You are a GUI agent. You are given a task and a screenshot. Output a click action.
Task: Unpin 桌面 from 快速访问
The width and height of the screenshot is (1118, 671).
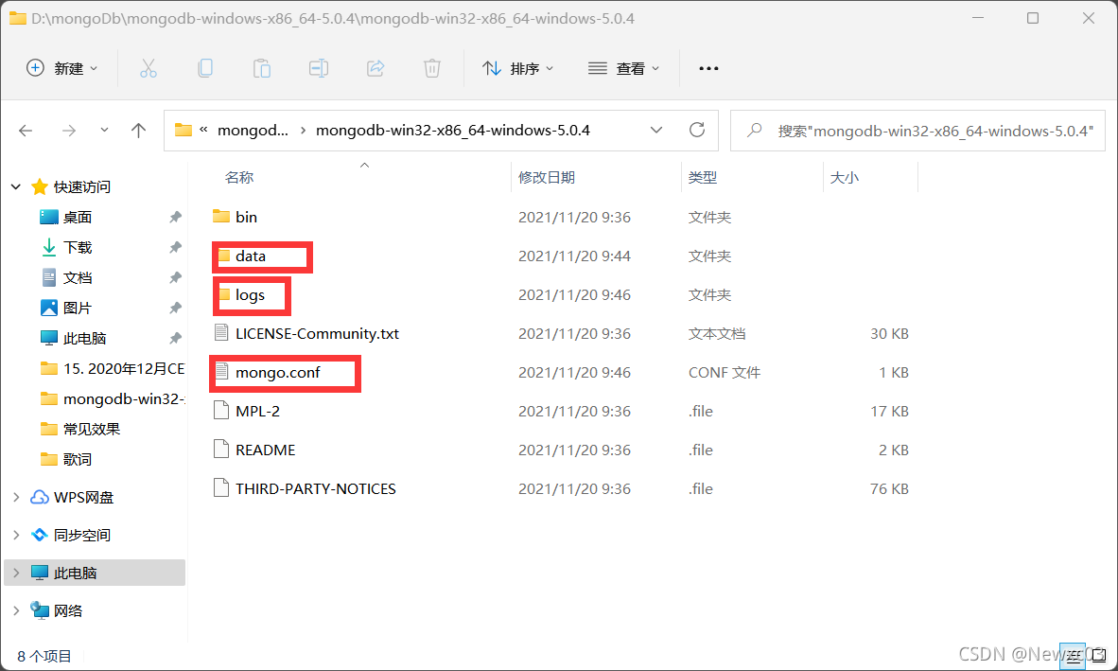pos(175,217)
